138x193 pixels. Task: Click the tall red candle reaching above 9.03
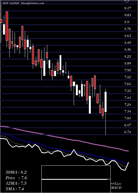coord(7,26)
